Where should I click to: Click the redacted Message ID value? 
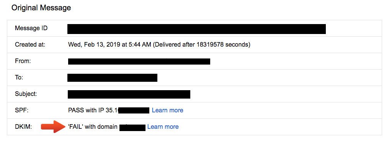coord(196,29)
